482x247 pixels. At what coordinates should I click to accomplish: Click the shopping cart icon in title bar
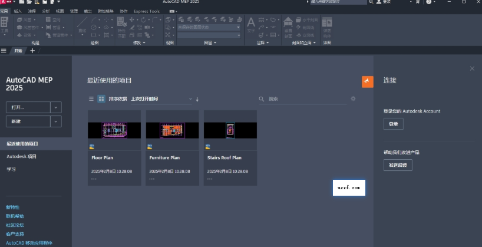[x=418, y=2]
